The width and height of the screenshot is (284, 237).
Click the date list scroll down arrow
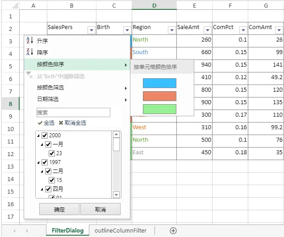click(116, 195)
